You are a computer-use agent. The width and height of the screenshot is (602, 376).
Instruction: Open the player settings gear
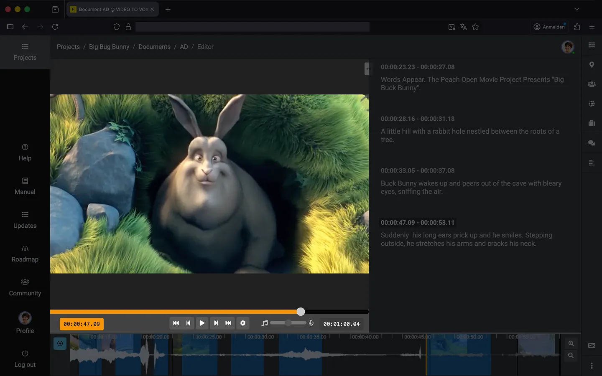[x=243, y=323]
